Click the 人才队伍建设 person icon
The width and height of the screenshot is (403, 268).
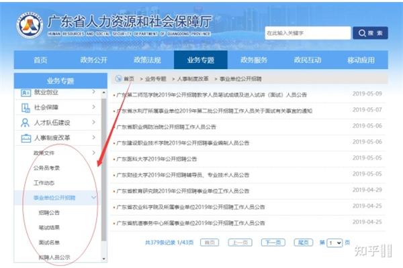(x=25, y=123)
